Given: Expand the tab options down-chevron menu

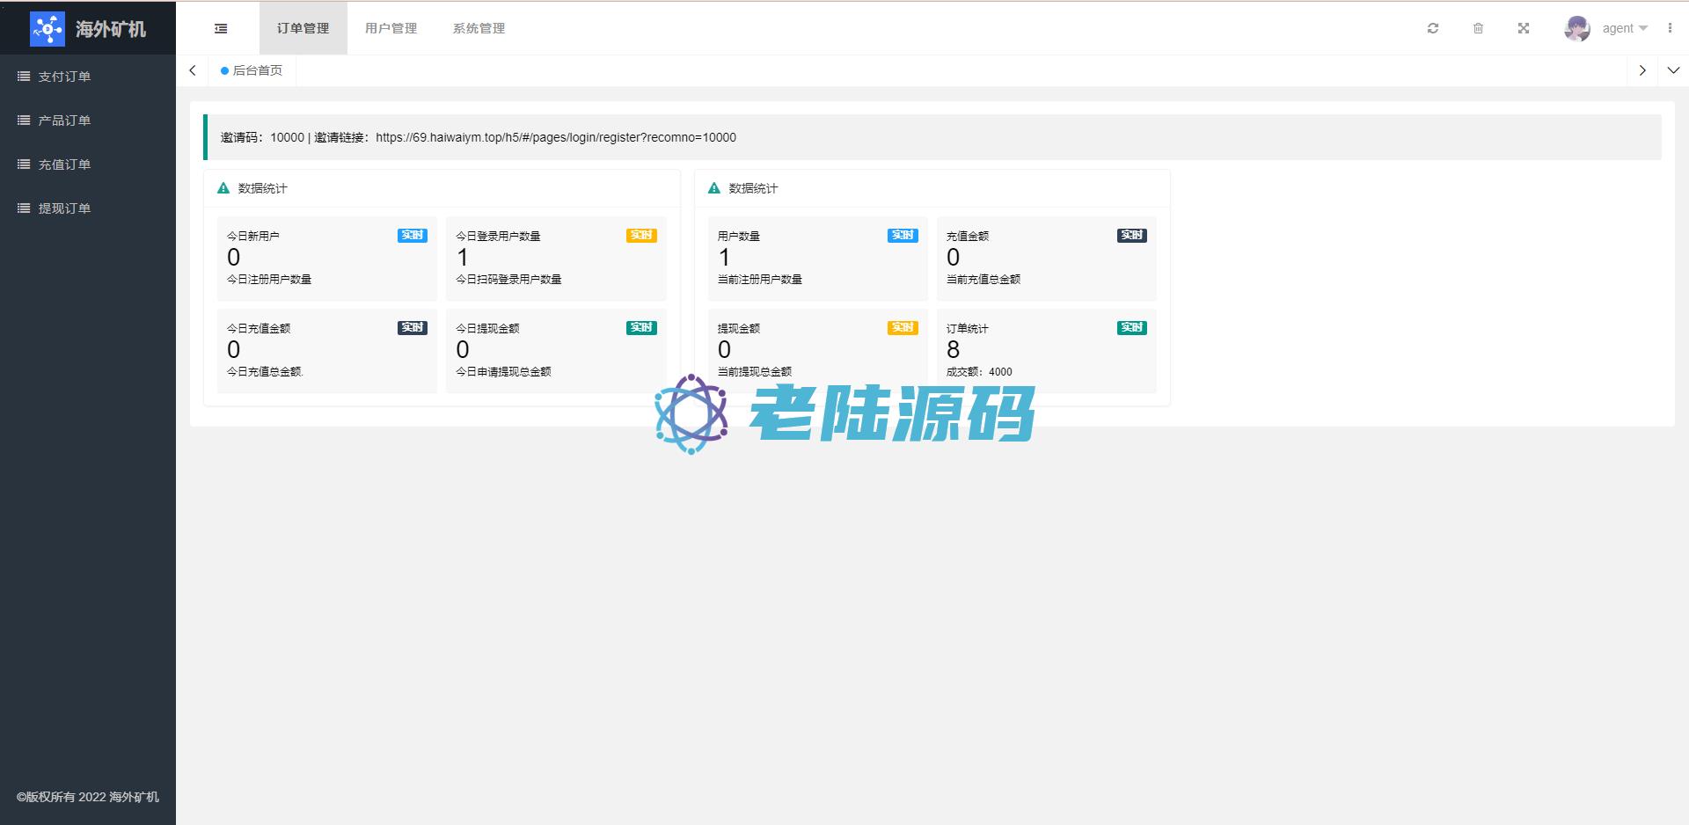Looking at the screenshot, I should 1673,70.
